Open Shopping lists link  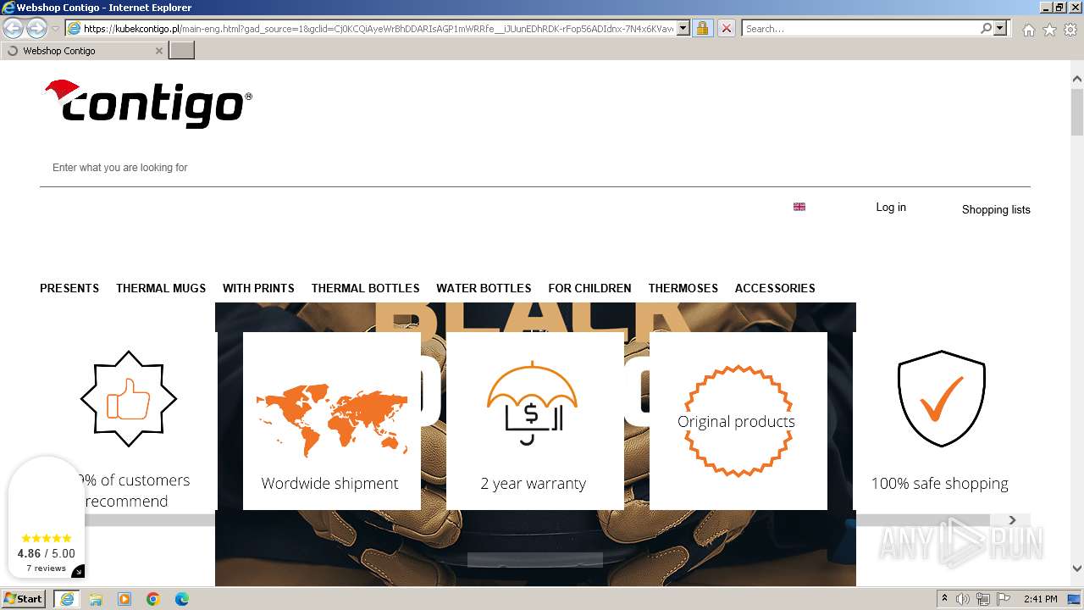click(x=996, y=209)
